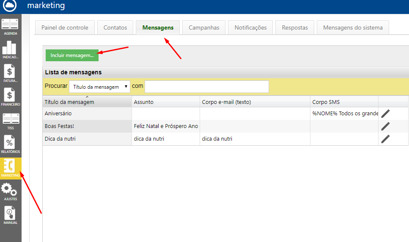Image resolution: width=409 pixels, height=242 pixels.
Task: Open the Agenda module in sidebar
Action: [x=10, y=27]
